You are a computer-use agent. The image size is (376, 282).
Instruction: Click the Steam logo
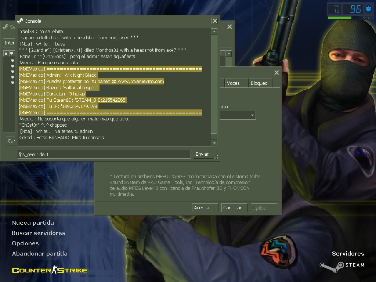click(342, 267)
